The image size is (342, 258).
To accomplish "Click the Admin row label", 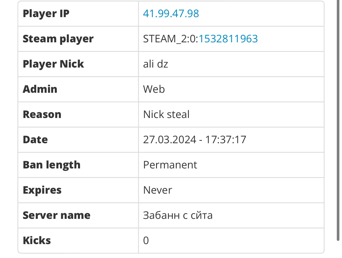I will [x=40, y=89].
